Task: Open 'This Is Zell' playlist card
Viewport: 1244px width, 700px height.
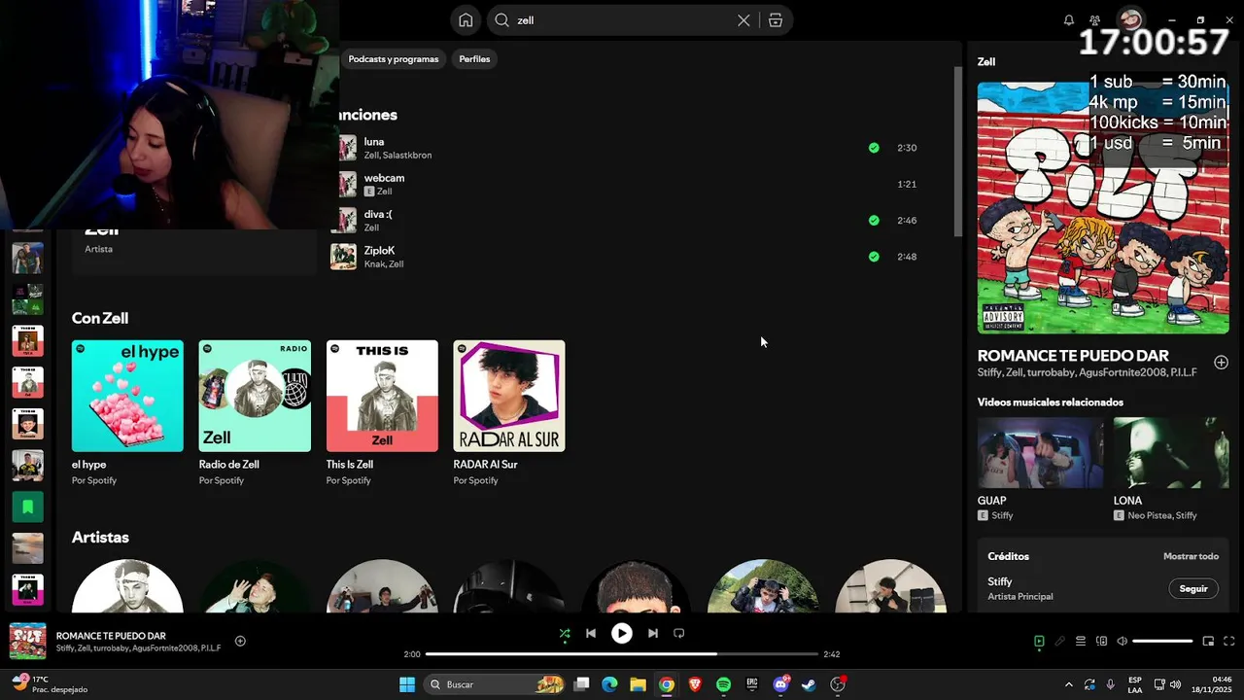Action: [382, 413]
